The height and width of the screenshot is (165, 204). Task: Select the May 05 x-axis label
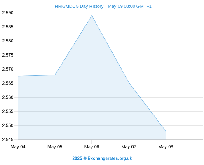tap(55, 147)
